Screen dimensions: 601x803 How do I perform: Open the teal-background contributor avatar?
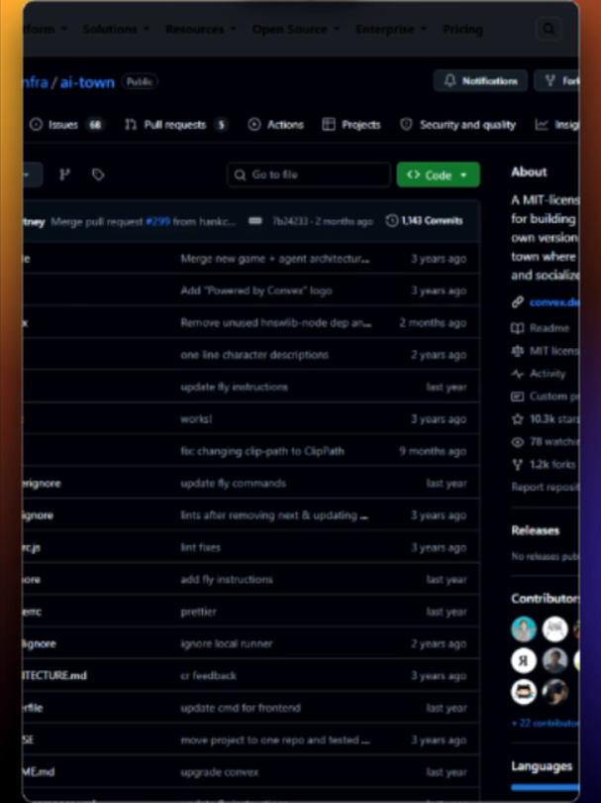[524, 629]
